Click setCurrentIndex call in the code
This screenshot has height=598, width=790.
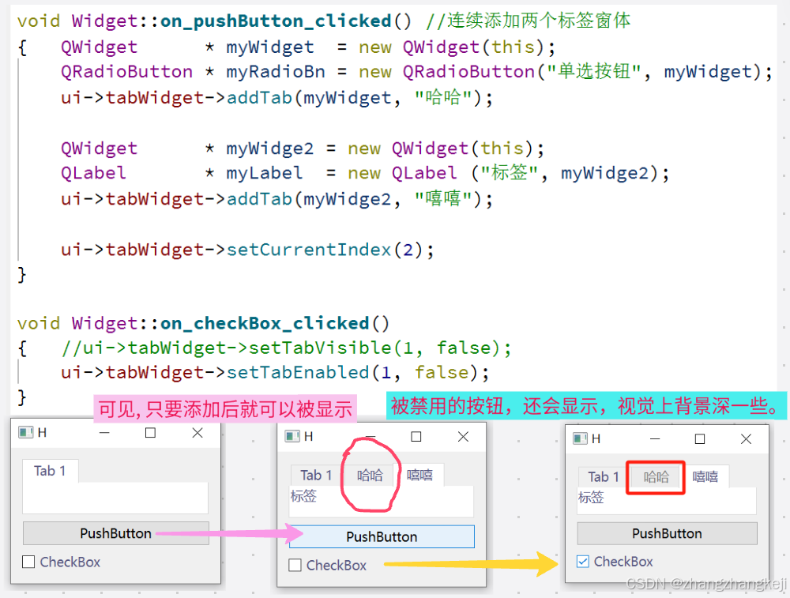pyautogui.click(x=309, y=250)
